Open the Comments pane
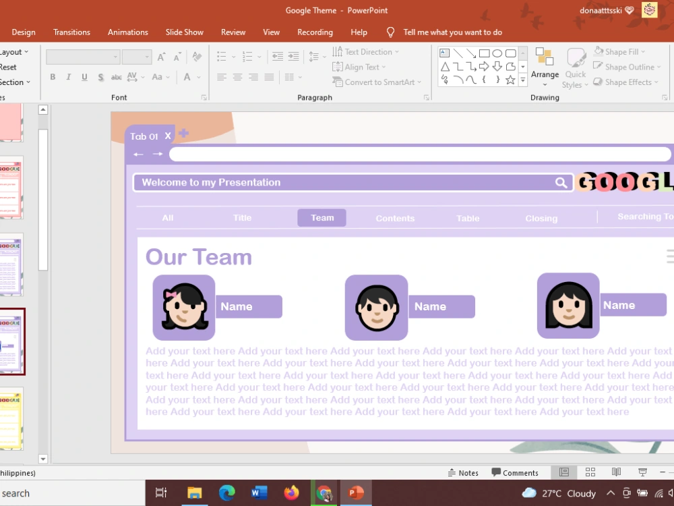 coord(516,472)
